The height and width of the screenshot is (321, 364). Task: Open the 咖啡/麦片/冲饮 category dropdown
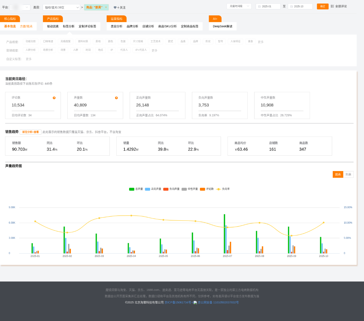pos(61,7)
